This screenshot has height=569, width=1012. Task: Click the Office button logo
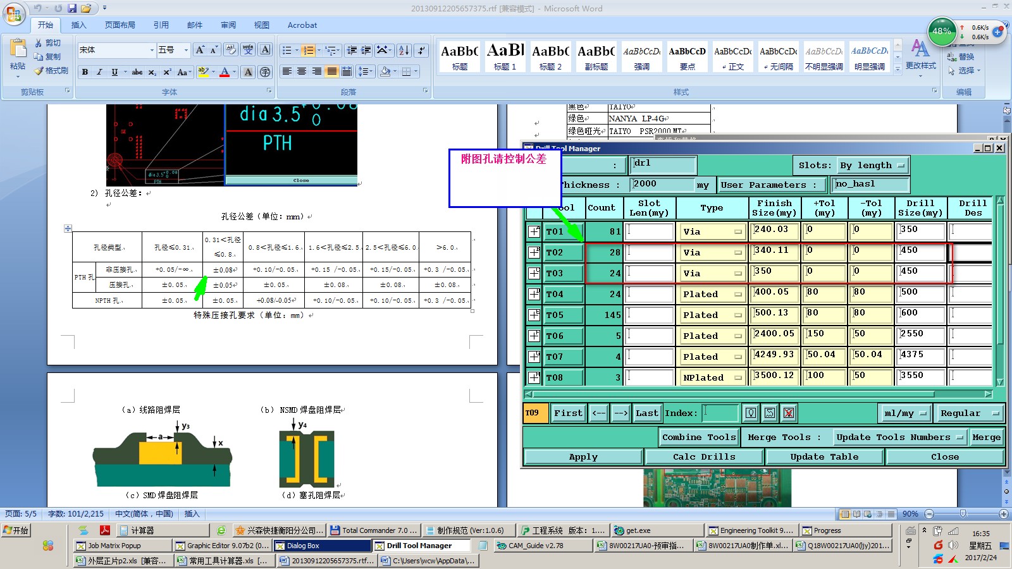pos(14,14)
